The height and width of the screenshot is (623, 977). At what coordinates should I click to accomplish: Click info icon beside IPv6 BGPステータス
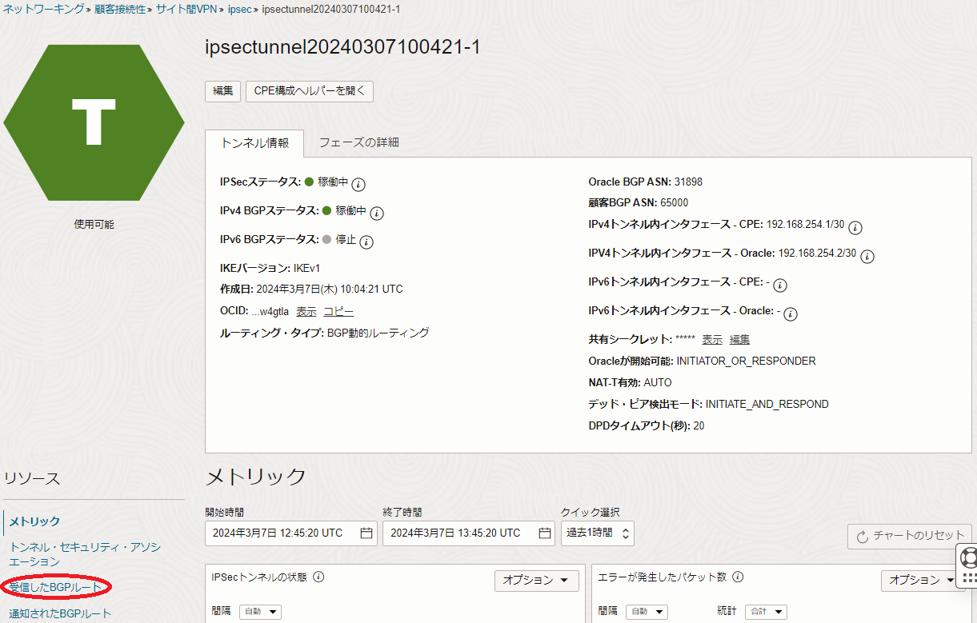tap(366, 241)
